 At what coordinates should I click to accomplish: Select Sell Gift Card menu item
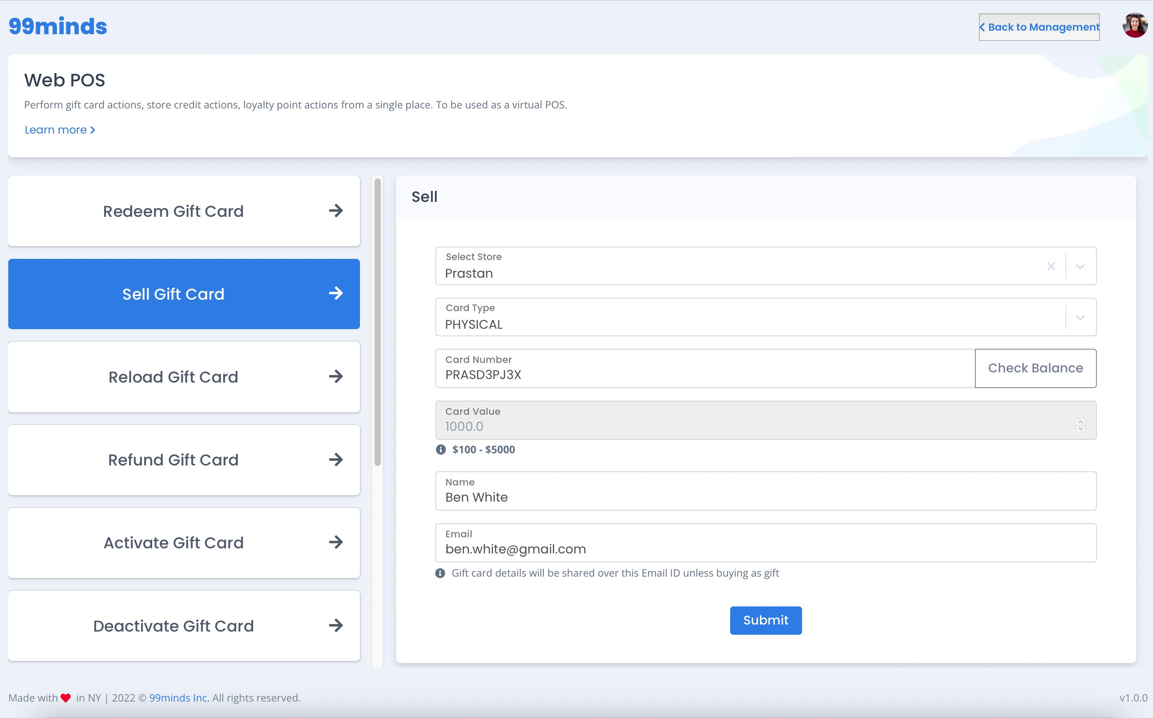tap(184, 294)
